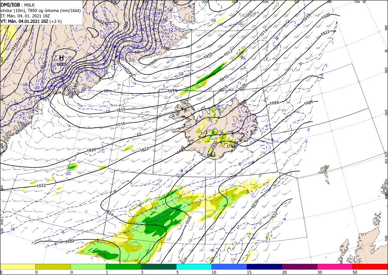Click the bright blue legend swatch

point(229,266)
